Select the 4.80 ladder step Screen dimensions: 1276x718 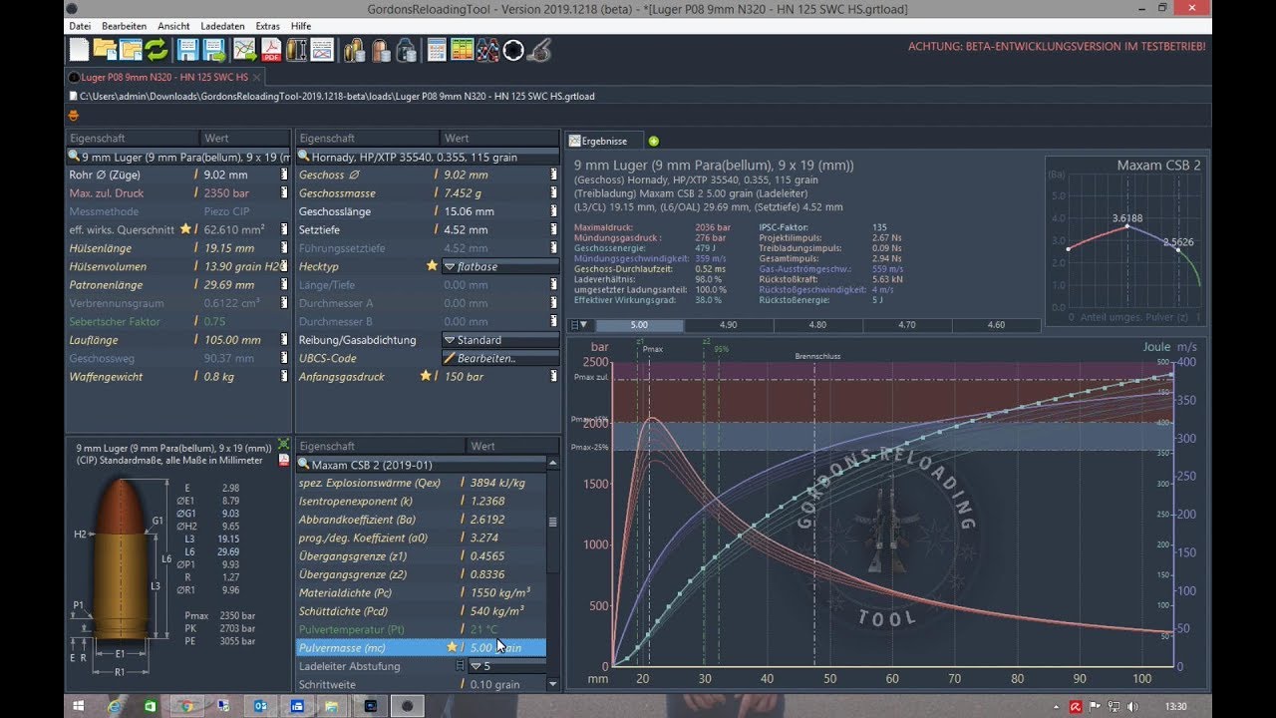[817, 325]
